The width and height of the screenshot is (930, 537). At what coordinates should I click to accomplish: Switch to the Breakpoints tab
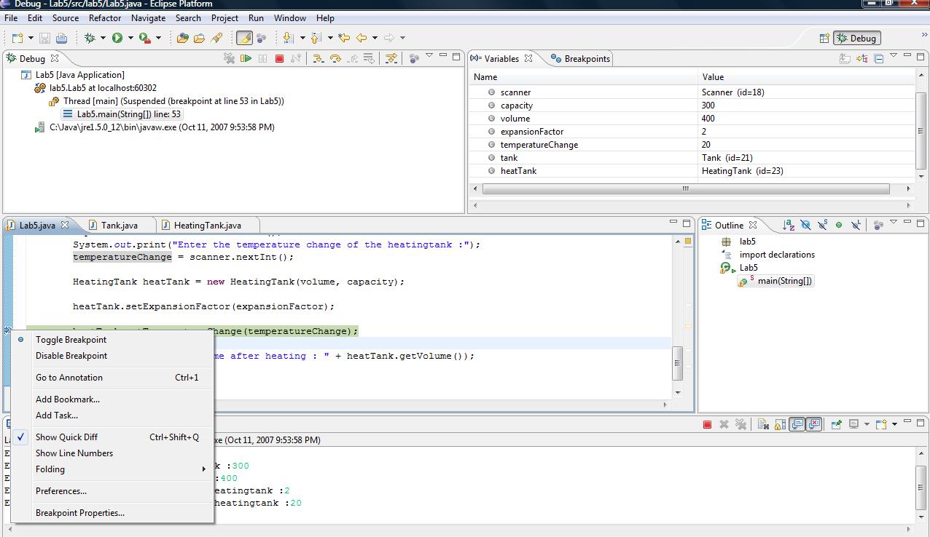(x=581, y=59)
